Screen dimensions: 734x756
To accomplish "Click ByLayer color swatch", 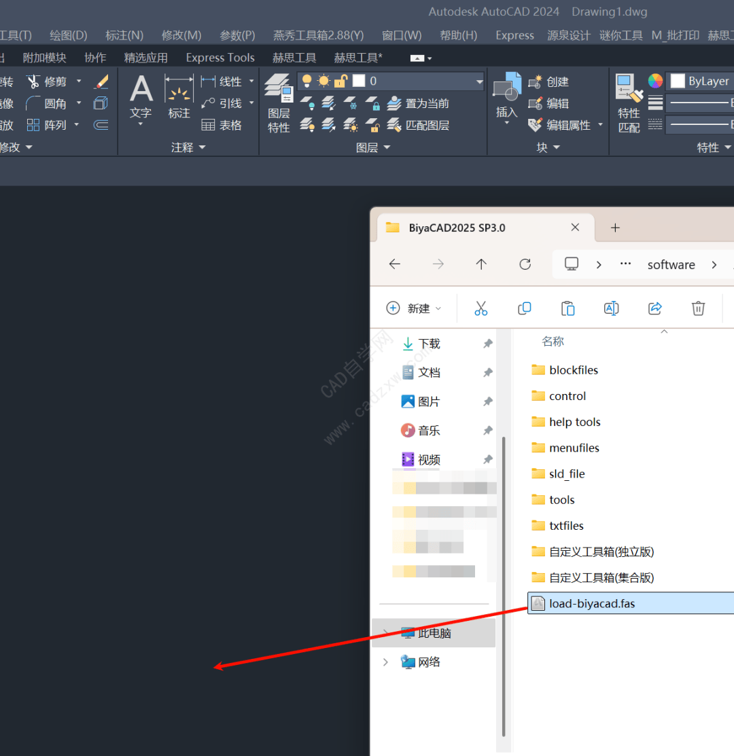I will [678, 81].
